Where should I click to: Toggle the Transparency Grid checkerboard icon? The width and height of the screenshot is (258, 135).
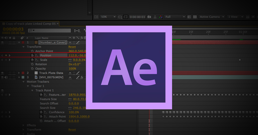(x=195, y=17)
